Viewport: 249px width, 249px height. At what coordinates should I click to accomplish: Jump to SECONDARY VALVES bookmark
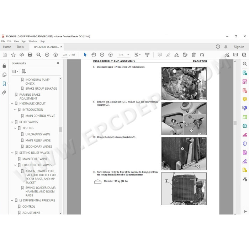[x=39, y=147]
